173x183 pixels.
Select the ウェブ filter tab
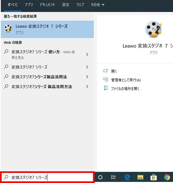click(x=80, y=5)
